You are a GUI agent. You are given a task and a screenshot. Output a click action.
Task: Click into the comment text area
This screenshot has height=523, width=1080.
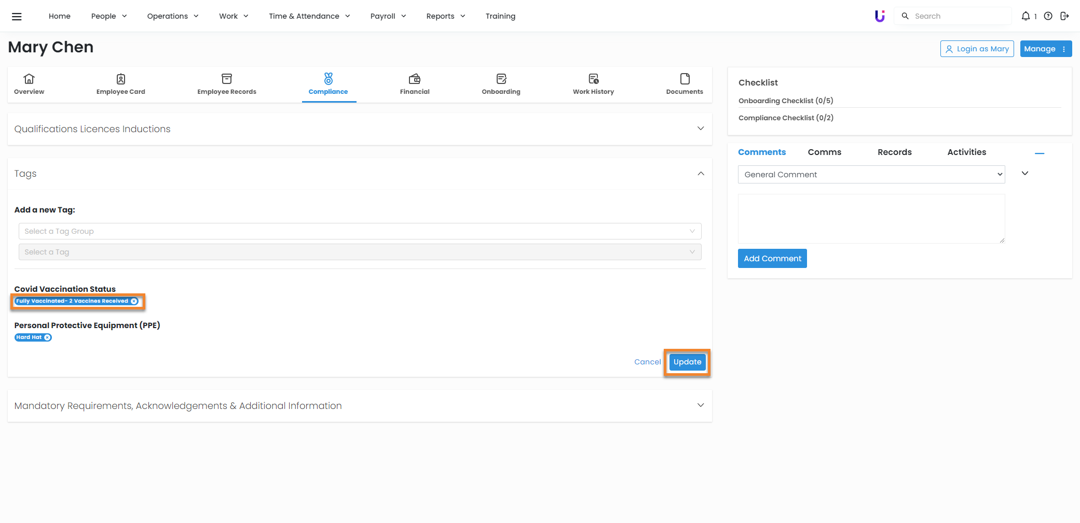click(871, 218)
